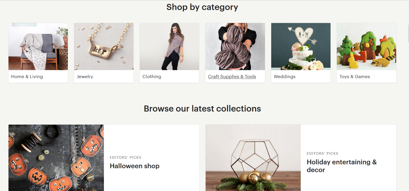Click the Halloween shop collection title
The width and height of the screenshot is (409, 191).
tap(135, 166)
